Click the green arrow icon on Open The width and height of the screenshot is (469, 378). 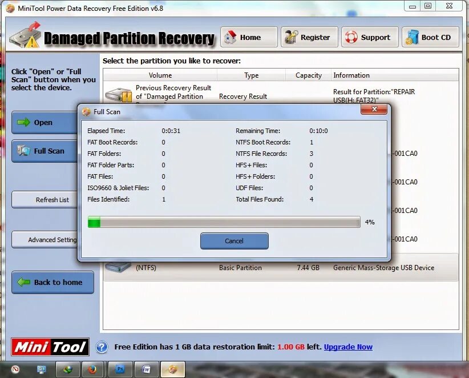23,122
